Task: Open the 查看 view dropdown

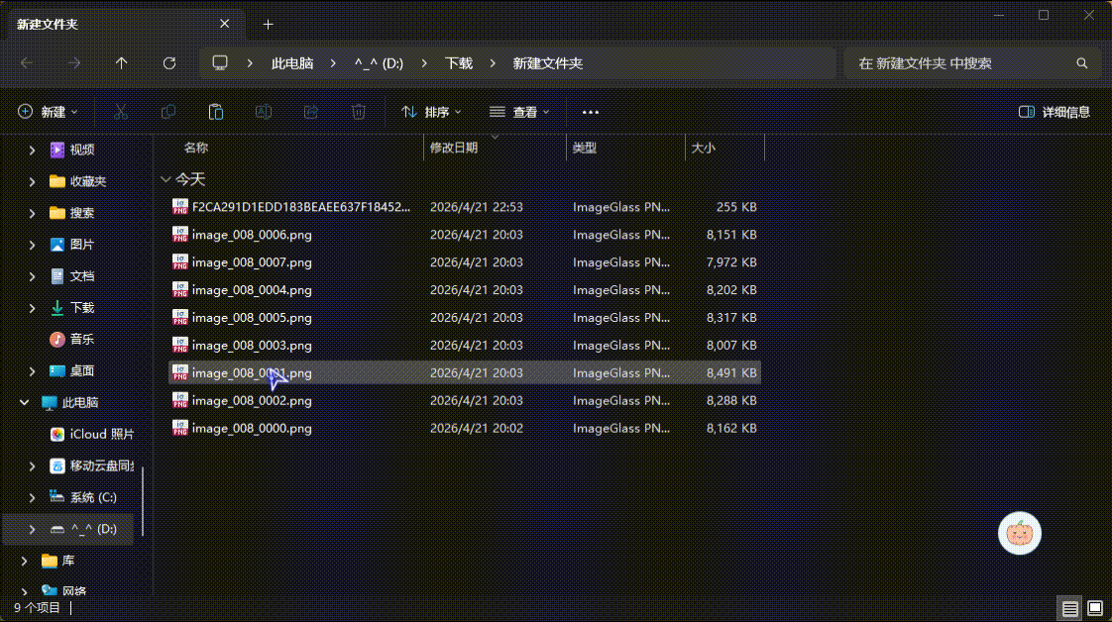Action: coord(519,112)
